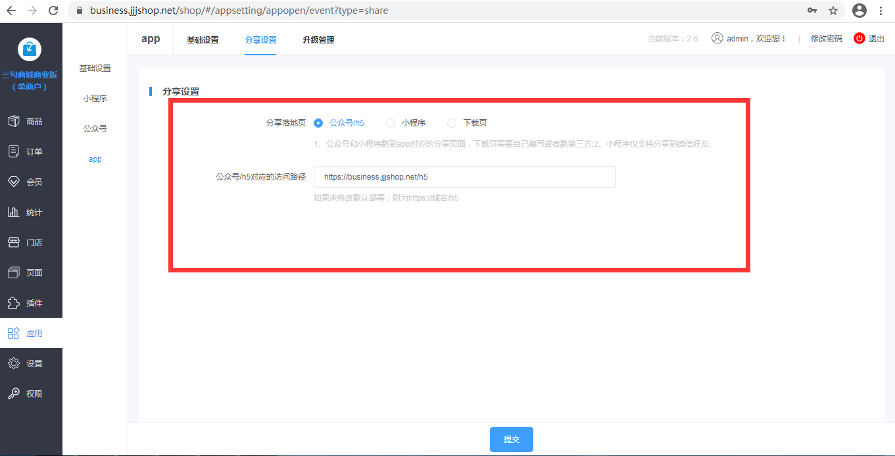Click the 分享落地页 field label

tap(285, 122)
